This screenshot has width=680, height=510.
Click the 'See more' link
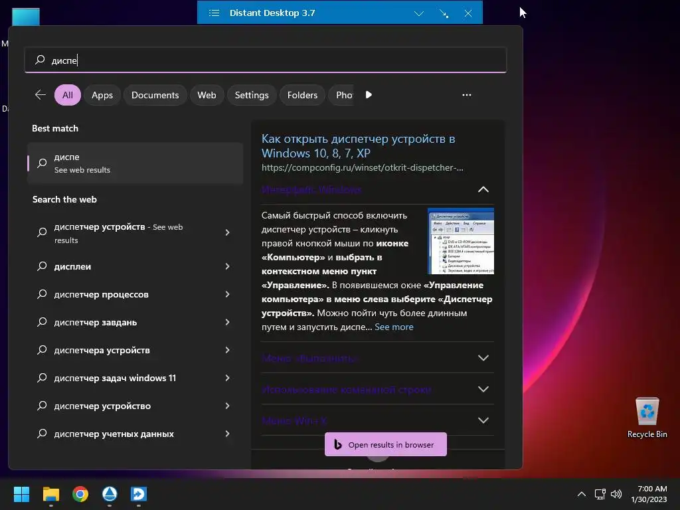tap(394, 327)
